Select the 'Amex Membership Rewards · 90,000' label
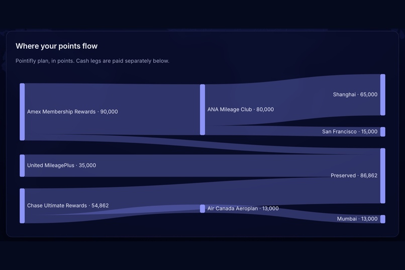This screenshot has height=270, width=405. [x=72, y=112]
